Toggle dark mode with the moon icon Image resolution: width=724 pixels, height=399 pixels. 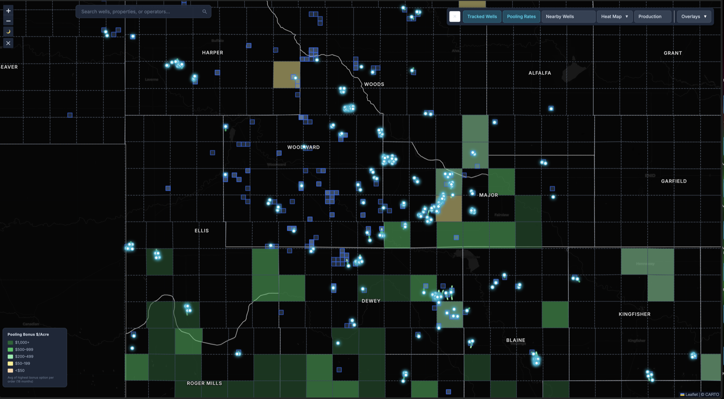[x=8, y=31]
